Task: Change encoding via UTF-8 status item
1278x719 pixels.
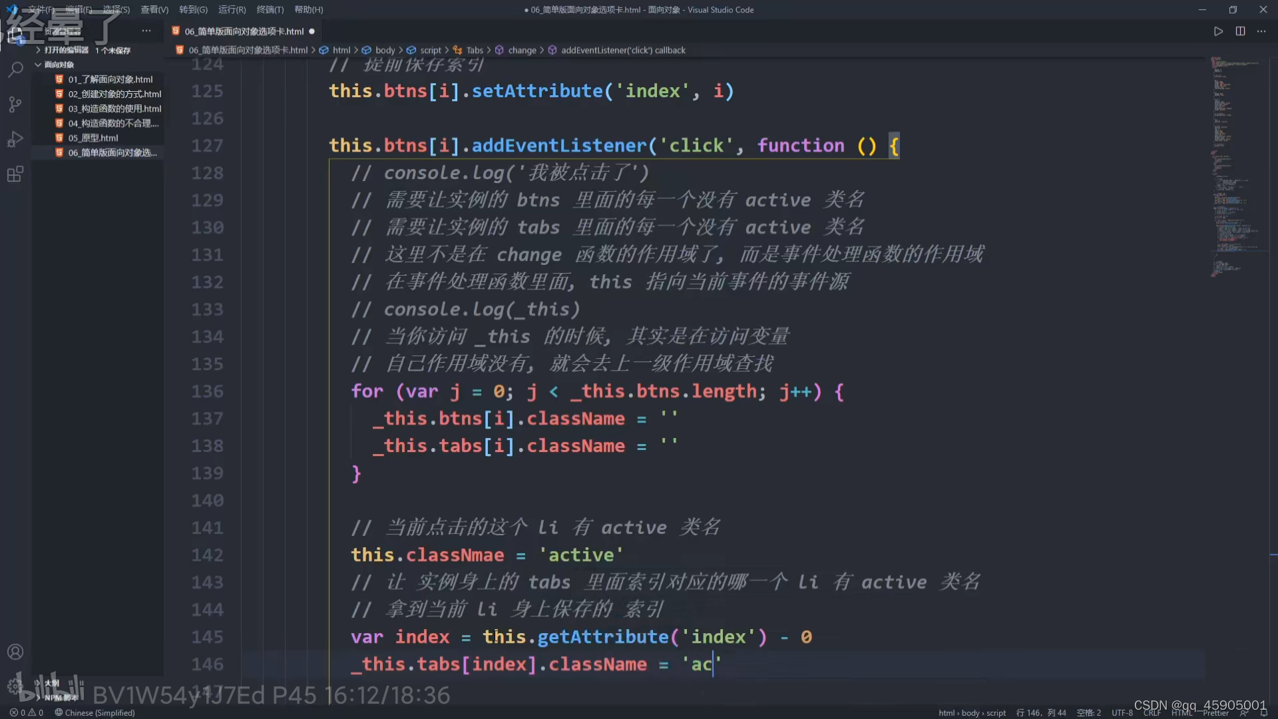Action: click(x=1122, y=712)
